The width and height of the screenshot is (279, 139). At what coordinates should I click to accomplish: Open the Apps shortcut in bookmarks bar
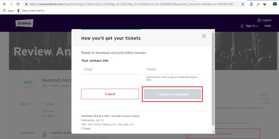pyautogui.click(x=8, y=11)
